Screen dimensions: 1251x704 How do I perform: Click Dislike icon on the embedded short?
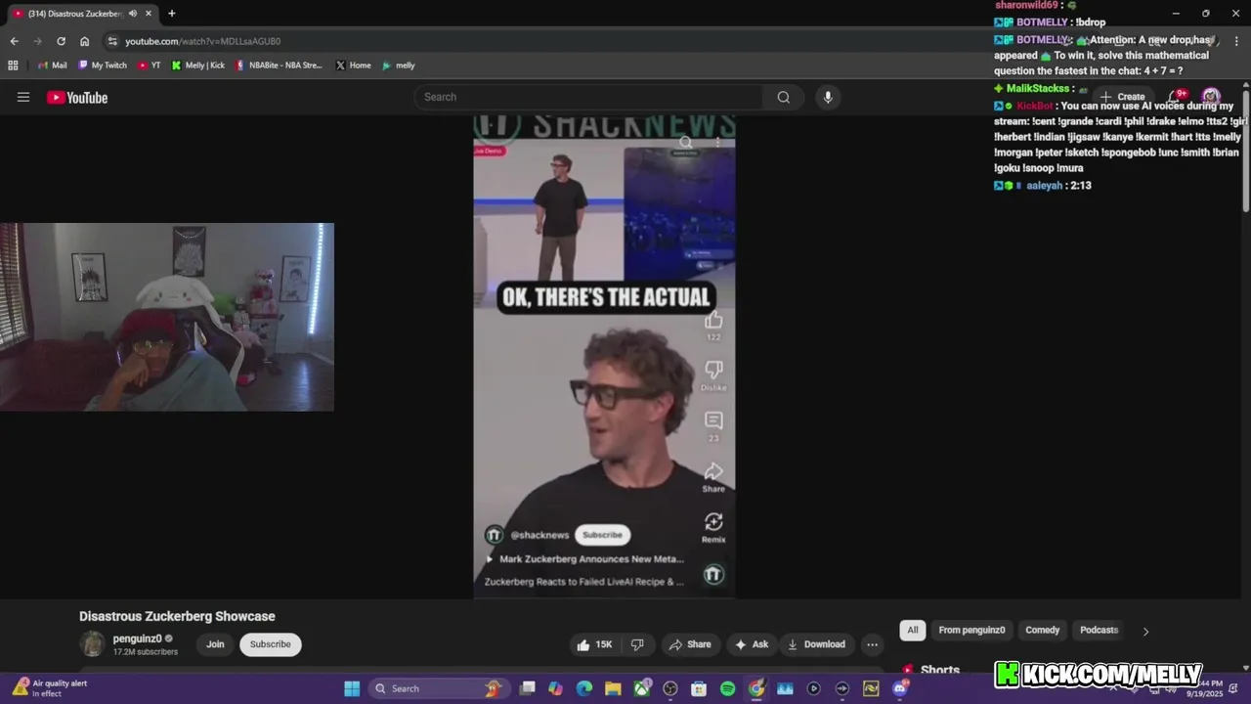(713, 370)
